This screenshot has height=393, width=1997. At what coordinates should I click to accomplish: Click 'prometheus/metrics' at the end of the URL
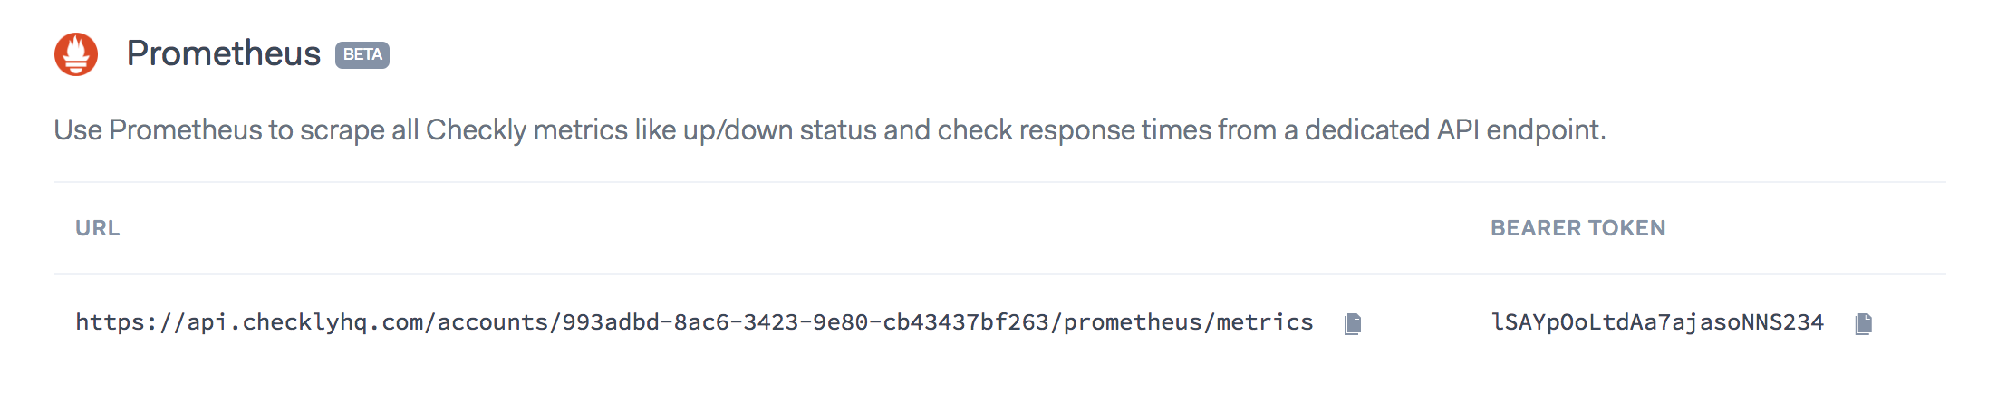pyautogui.click(x=1188, y=322)
